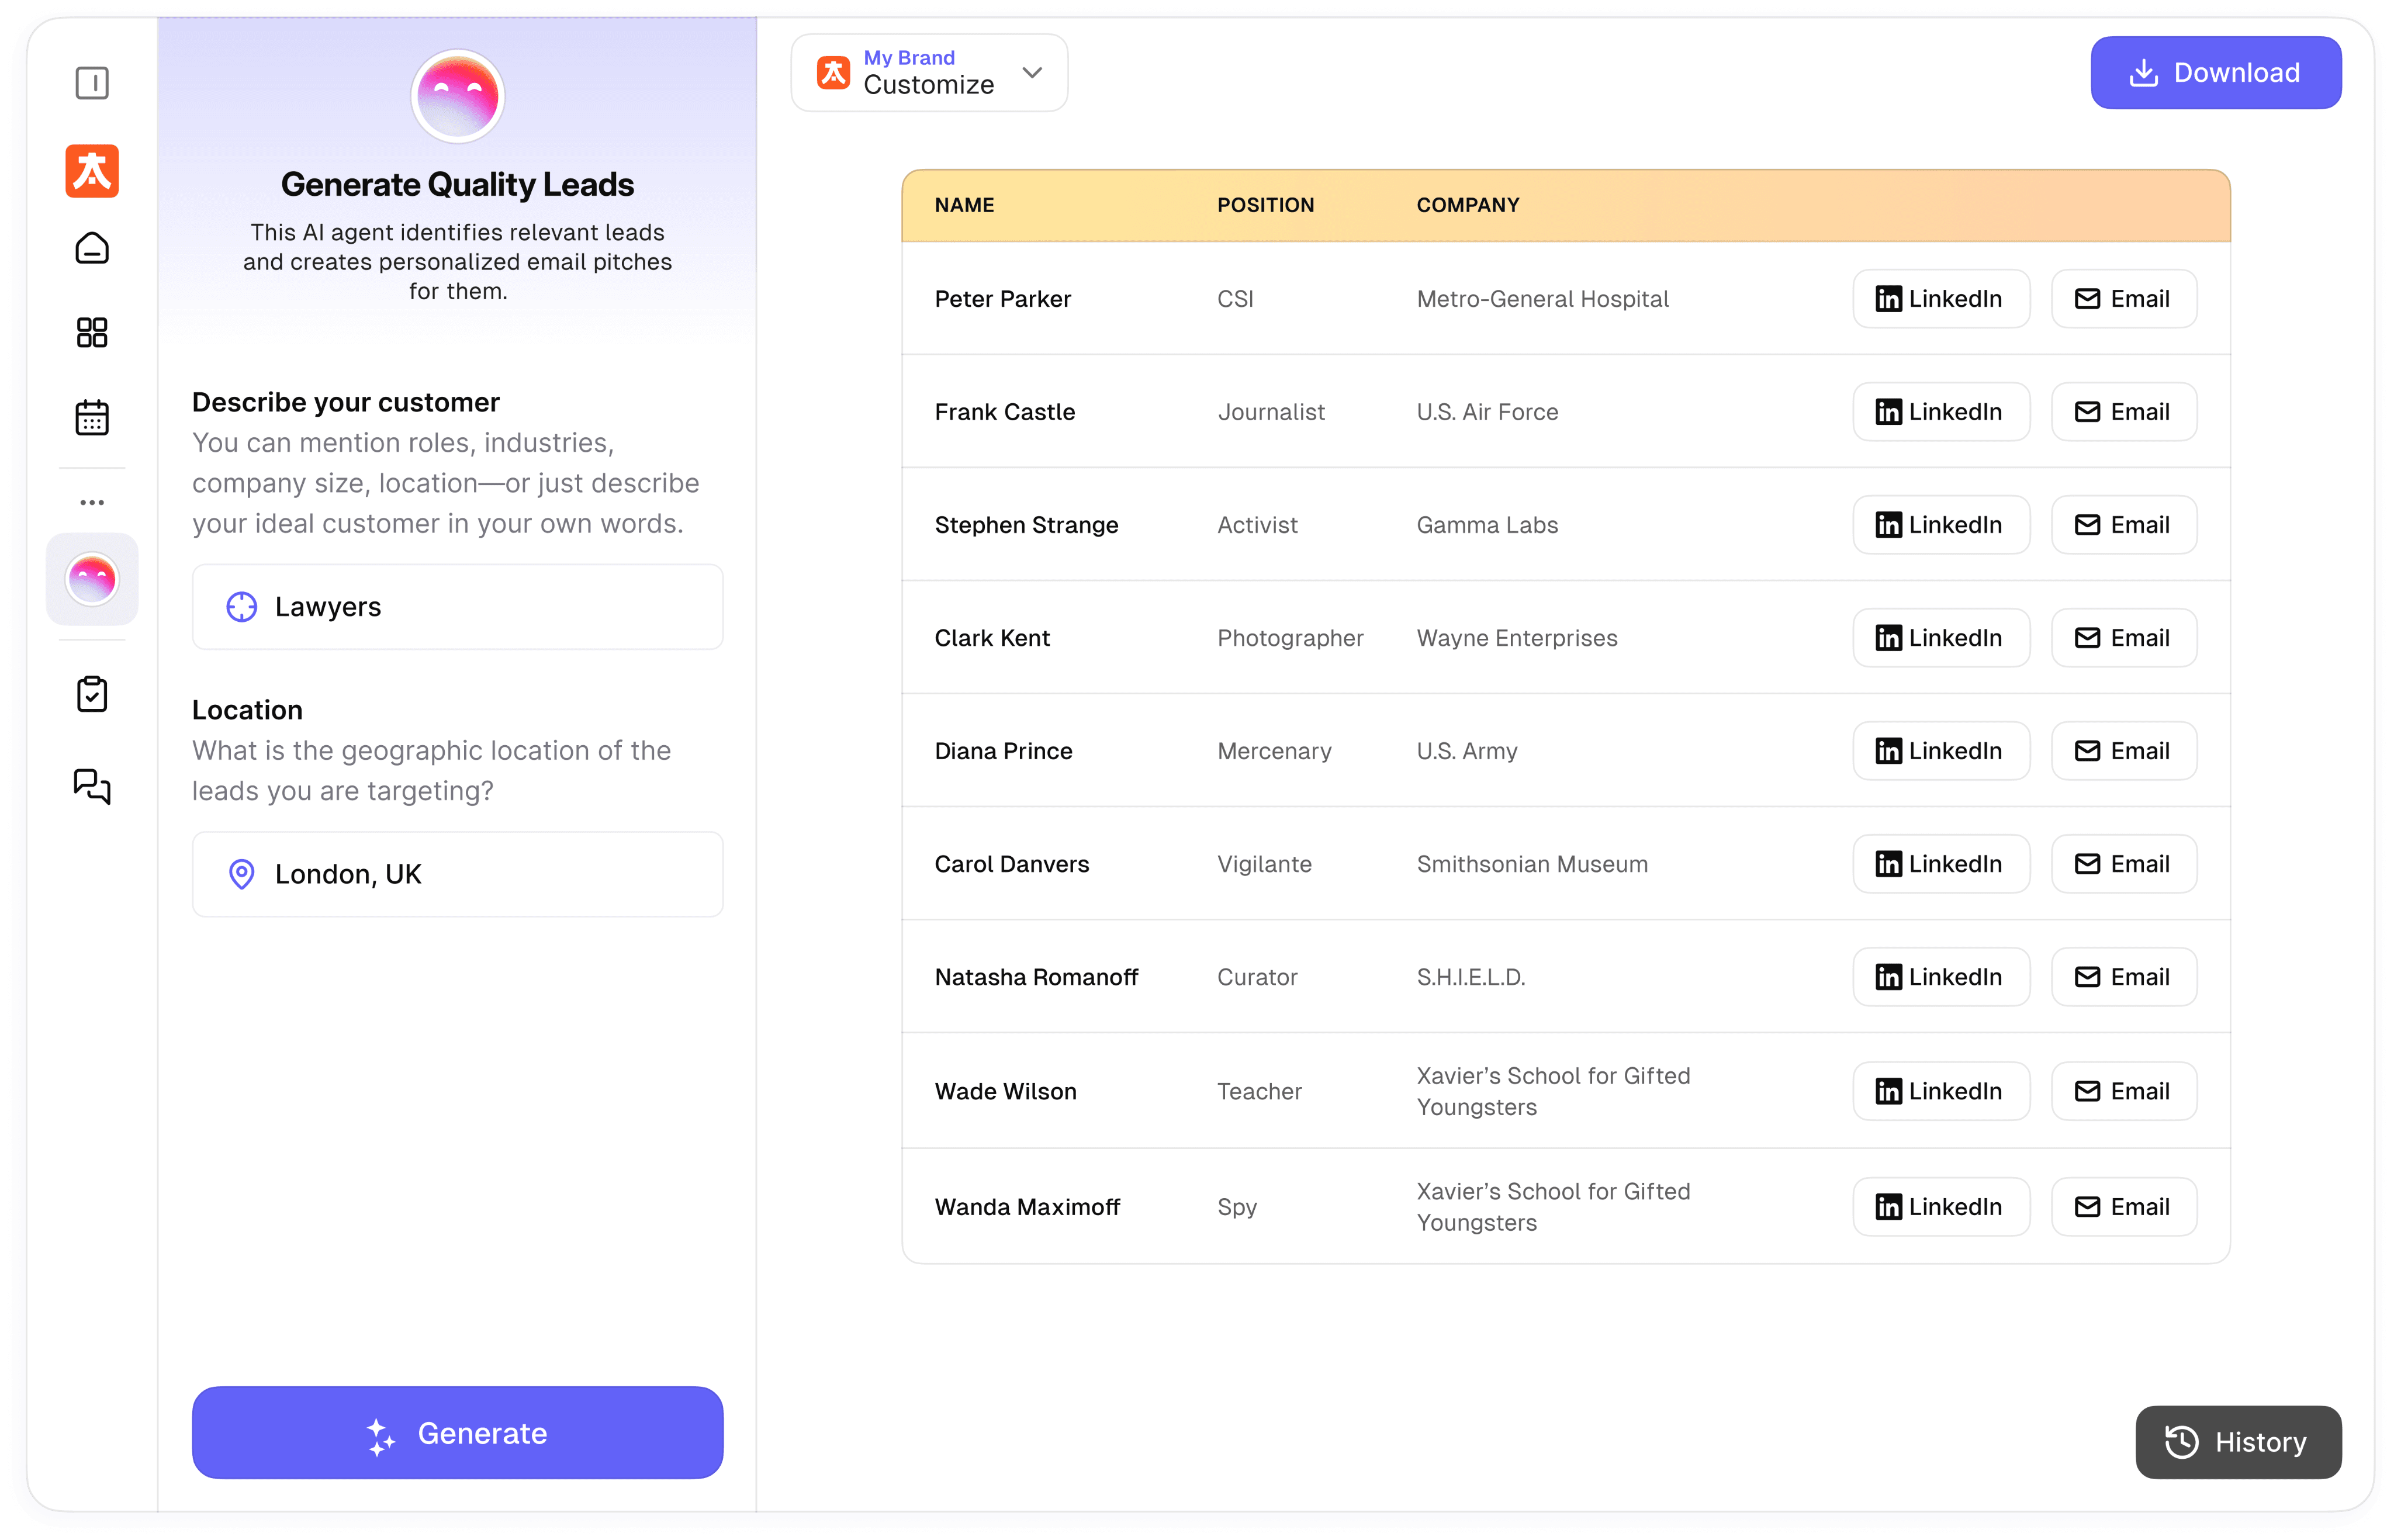Email Carol Danvers
The width and height of the screenshot is (2394, 1540).
(x=2123, y=864)
